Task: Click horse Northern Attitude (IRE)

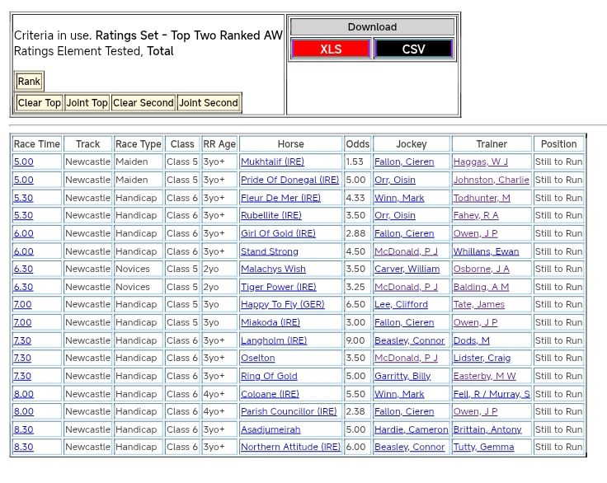Action: coord(290,447)
